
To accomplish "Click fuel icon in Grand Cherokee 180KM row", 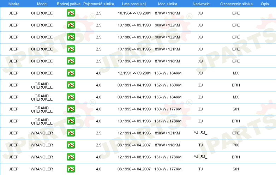I will [71, 85].
